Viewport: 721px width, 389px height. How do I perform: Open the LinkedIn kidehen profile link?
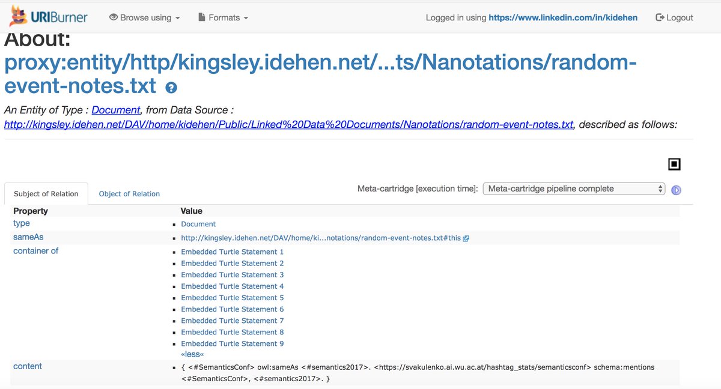point(563,17)
